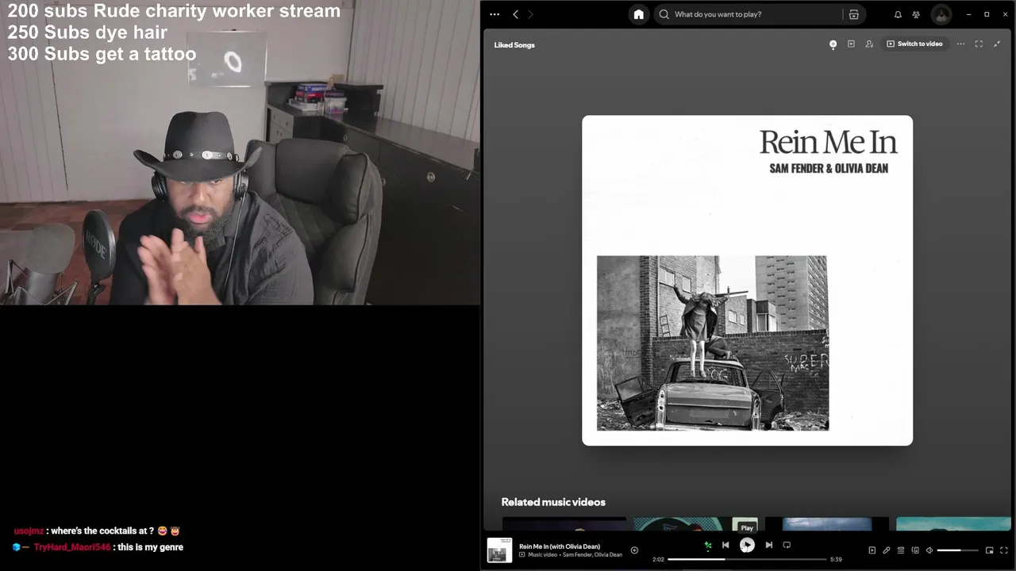This screenshot has height=571, width=1016.
Task: Click '300 Subs get a tattoo' overlay text
Action: pyautogui.click(x=102, y=54)
